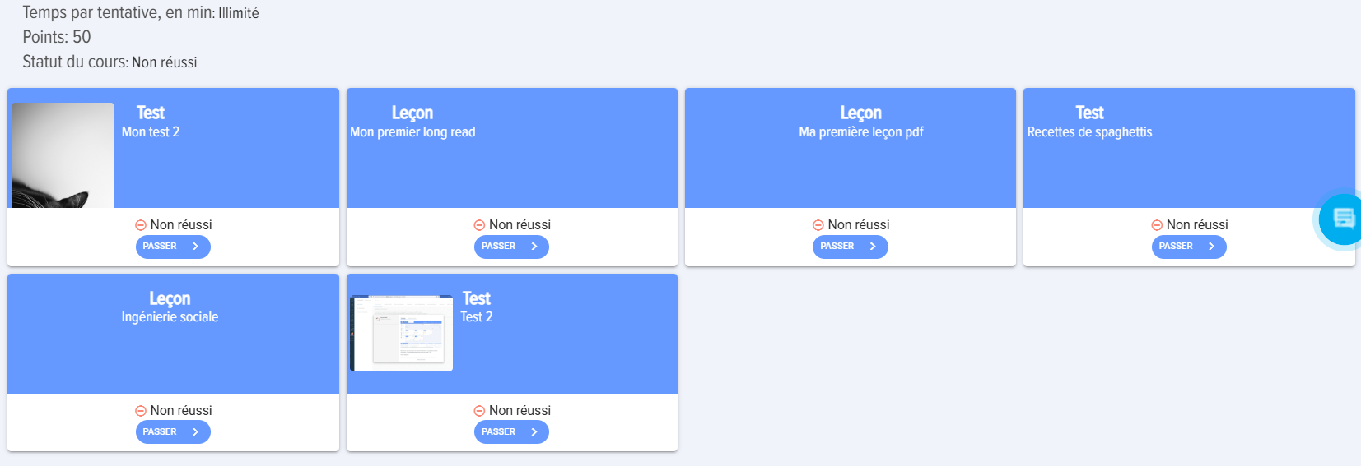This screenshot has width=1361, height=466.
Task: Click the Recettes de spaghettis title
Action: coord(1089,132)
